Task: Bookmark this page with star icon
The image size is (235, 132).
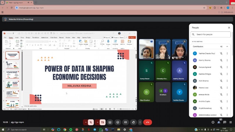Action: (204, 8)
